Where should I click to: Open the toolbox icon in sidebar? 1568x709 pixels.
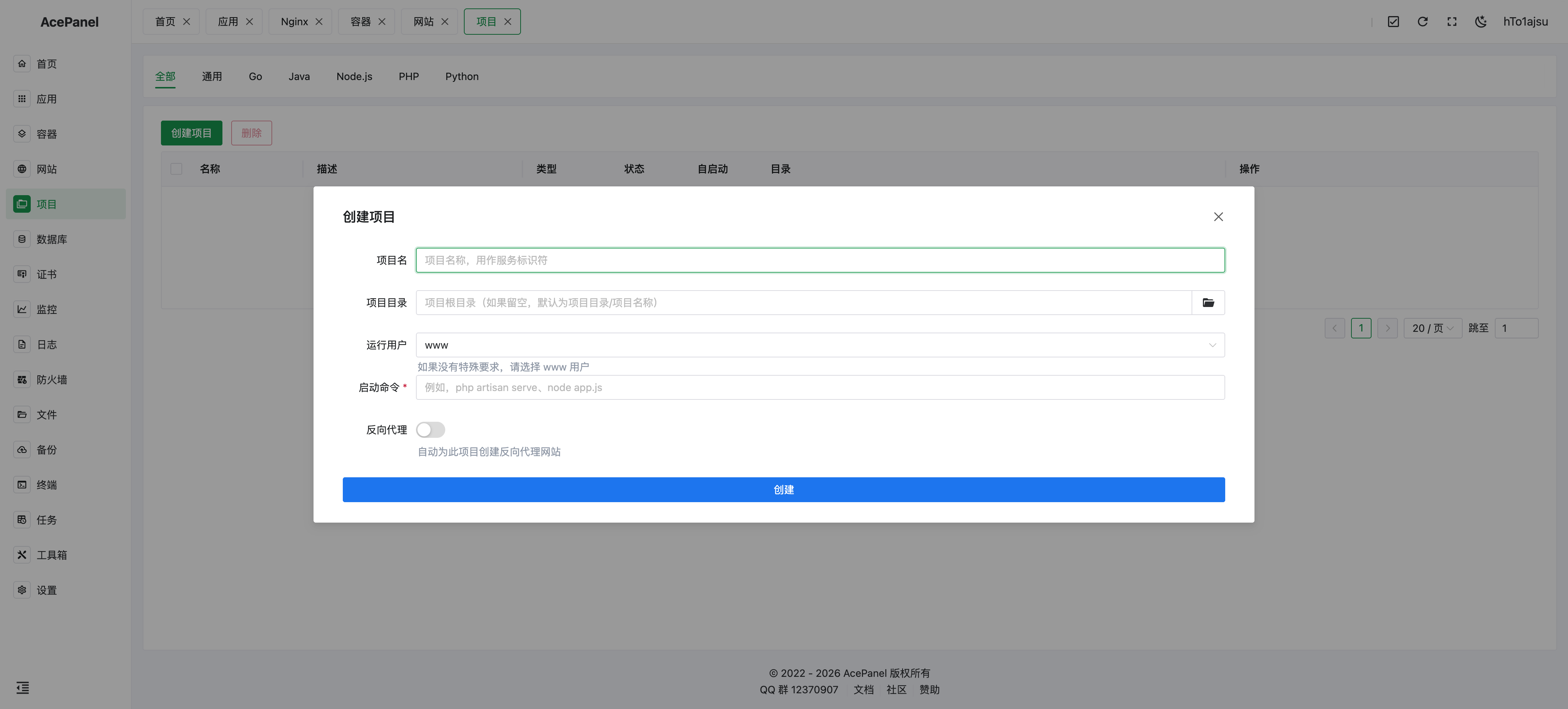click(x=22, y=554)
